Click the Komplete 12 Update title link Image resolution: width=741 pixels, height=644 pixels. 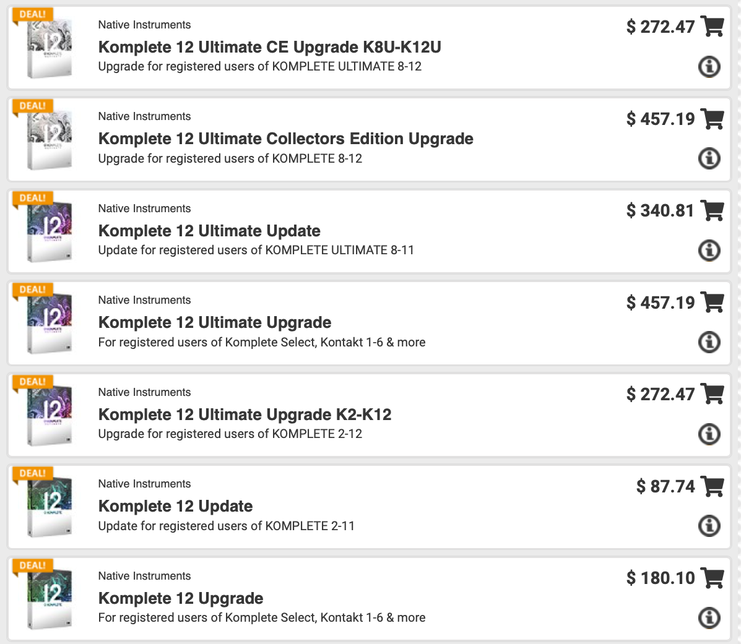point(175,506)
